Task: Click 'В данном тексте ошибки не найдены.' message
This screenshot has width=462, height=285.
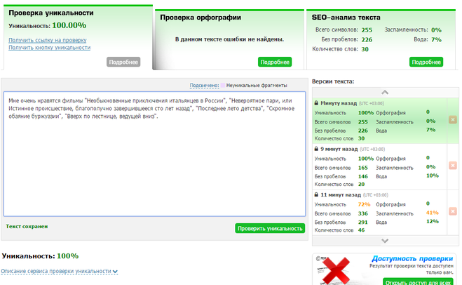Action: coord(229,39)
